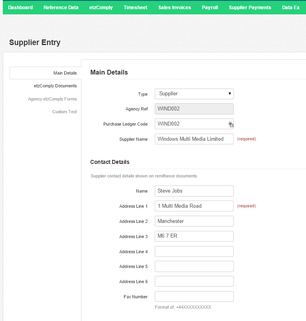Click the Fax Number input field

coord(194,296)
